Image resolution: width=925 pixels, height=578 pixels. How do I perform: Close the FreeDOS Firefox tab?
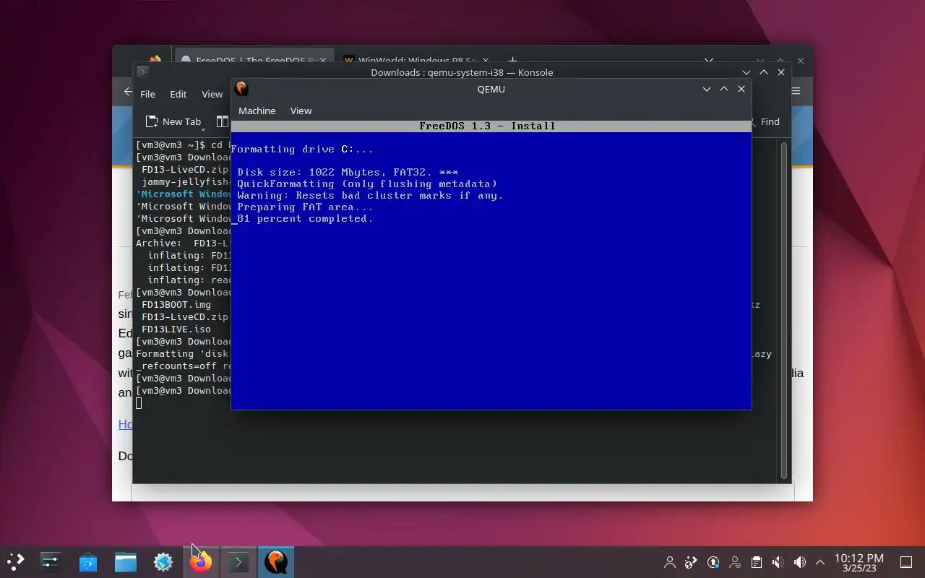(x=324, y=61)
